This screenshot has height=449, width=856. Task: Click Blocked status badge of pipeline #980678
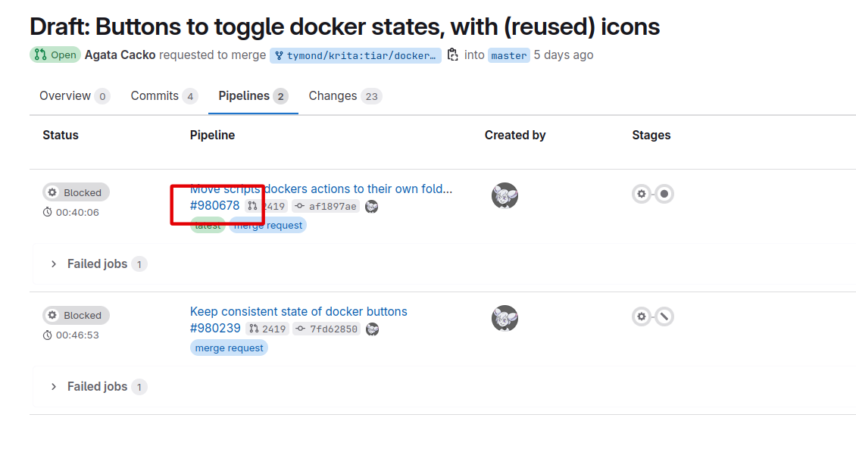(76, 192)
